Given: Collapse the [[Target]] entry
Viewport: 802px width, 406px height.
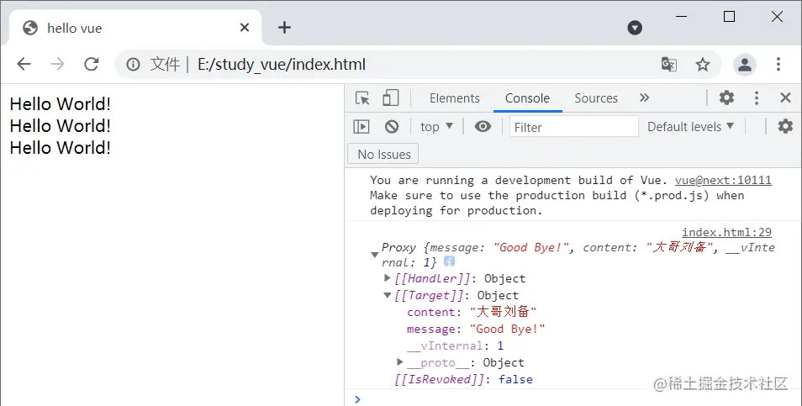Looking at the screenshot, I should click(x=388, y=294).
